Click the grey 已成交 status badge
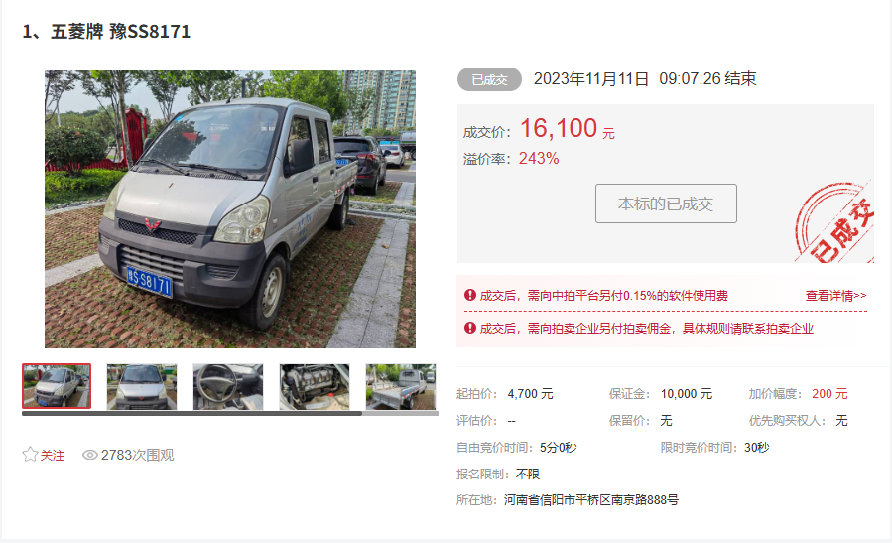The width and height of the screenshot is (892, 543). [489, 79]
